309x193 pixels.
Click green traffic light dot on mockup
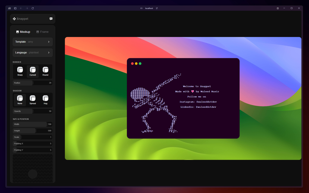point(140,63)
